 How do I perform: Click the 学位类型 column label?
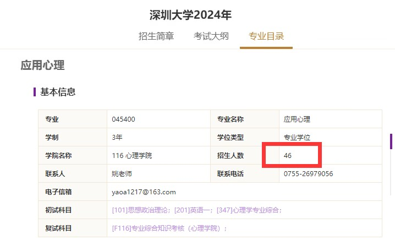coord(231,138)
